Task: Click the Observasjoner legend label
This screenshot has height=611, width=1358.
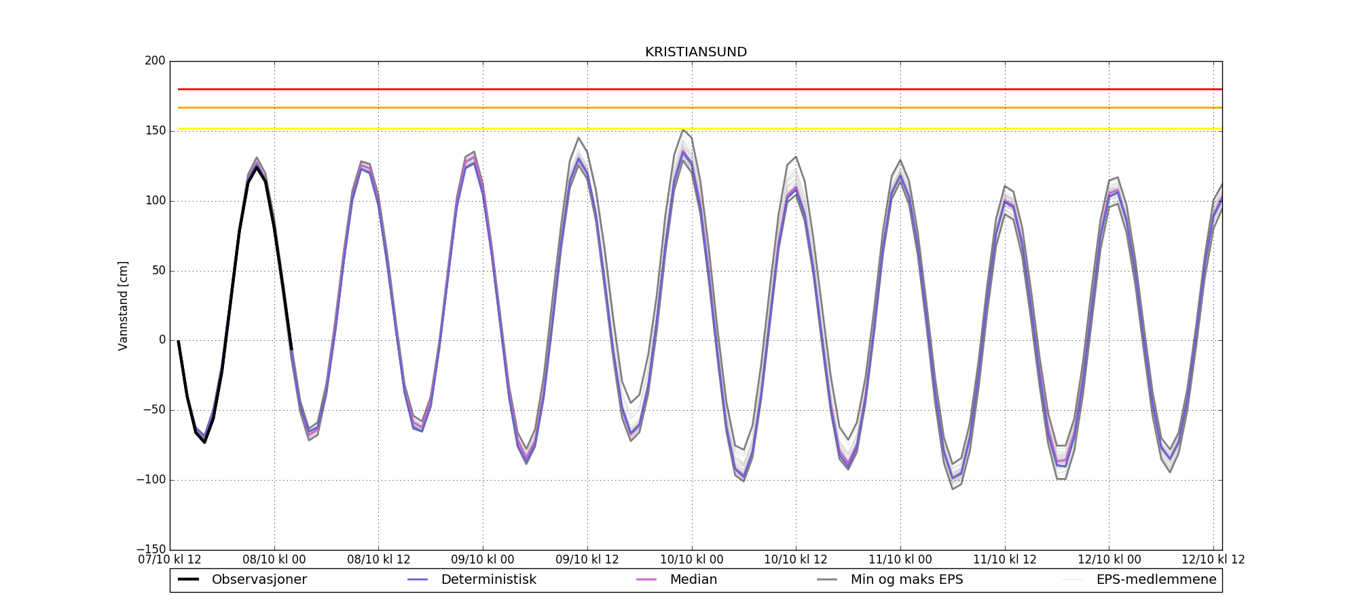Action: tap(259, 580)
